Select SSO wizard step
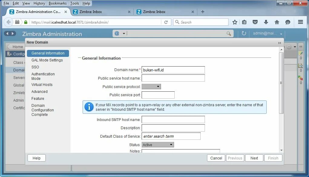The width and height of the screenshot is (309, 177). tap(35, 67)
